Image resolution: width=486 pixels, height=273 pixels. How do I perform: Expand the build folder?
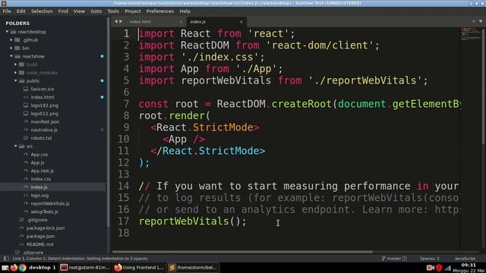[15, 64]
